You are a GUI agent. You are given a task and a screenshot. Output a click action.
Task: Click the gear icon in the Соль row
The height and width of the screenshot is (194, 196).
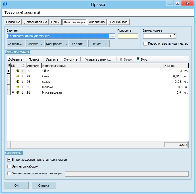pyautogui.click(x=18, y=76)
